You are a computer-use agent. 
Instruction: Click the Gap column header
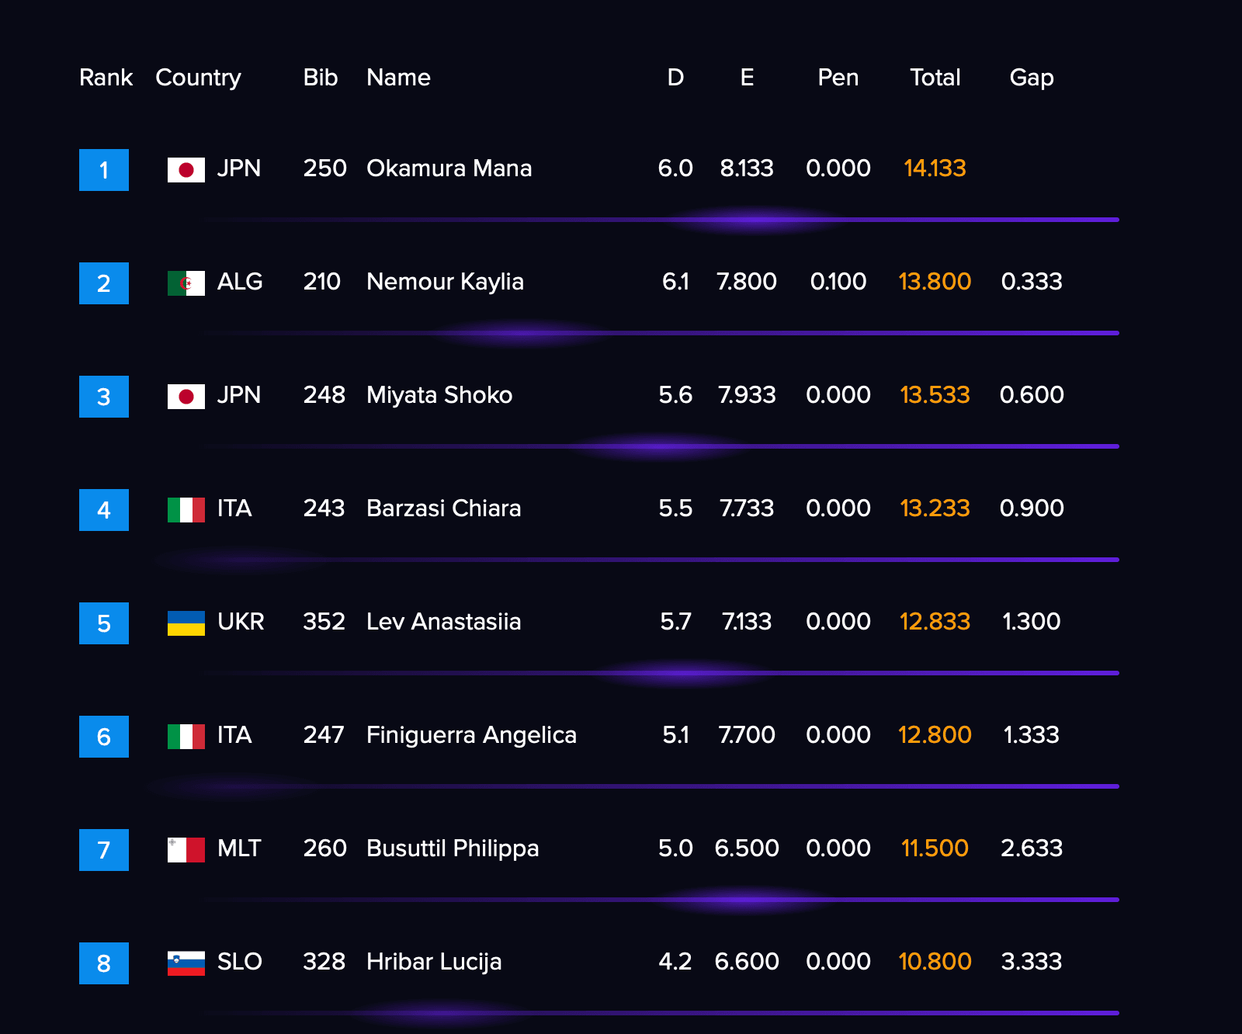click(x=1031, y=78)
